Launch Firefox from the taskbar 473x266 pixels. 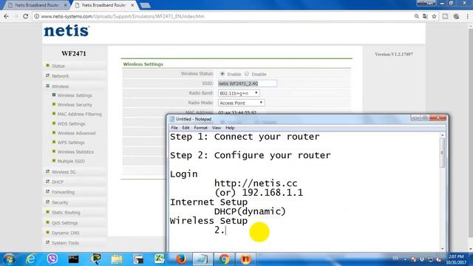[180, 259]
